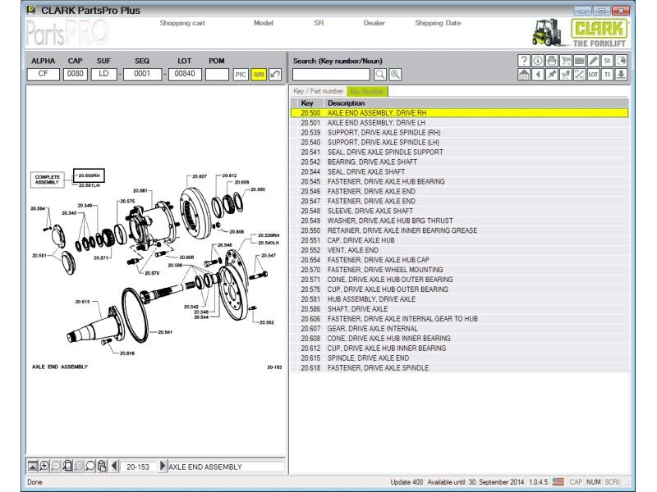Click the Shopping cart header link
This screenshot has width=657, height=492.
(182, 23)
